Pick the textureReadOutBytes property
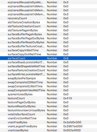The height and width of the screenshot is (132, 97). click(48, 106)
